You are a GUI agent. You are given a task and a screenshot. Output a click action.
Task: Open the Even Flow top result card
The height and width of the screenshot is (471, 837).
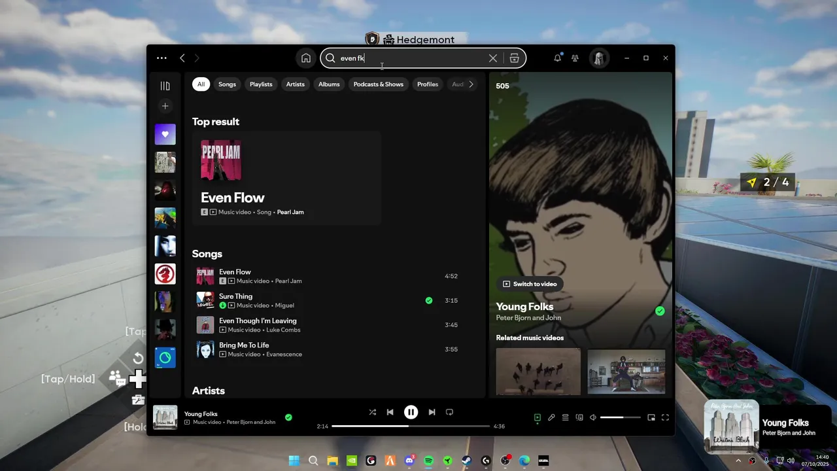(286, 178)
